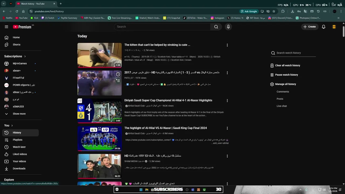
Task: Open three-dot menu for kitten video
Action: click(x=227, y=45)
